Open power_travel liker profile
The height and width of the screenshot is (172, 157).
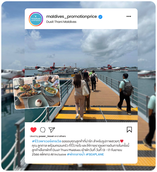coord(46,136)
